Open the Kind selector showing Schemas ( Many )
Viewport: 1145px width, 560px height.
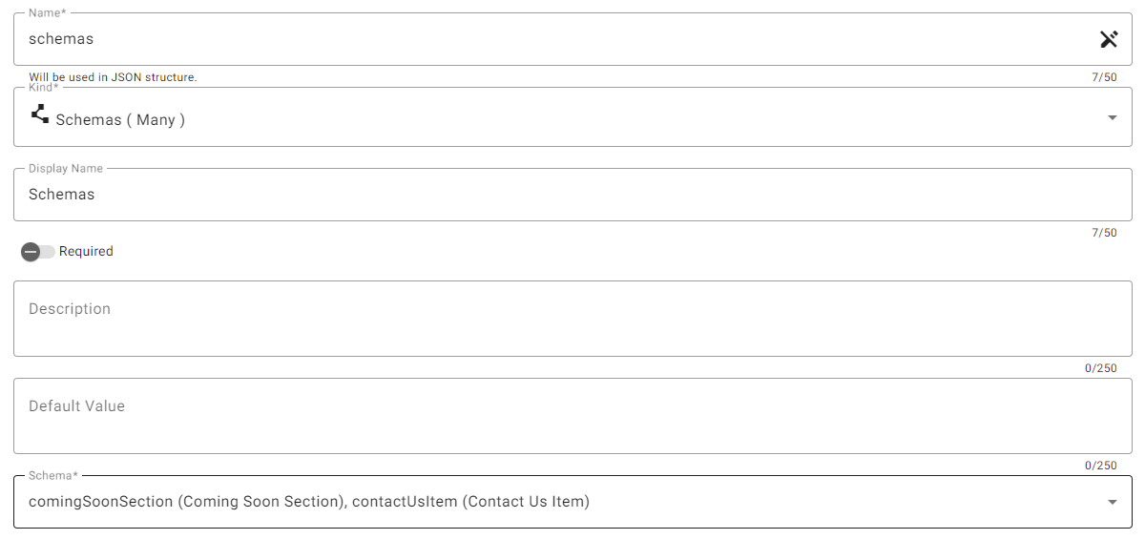[x=572, y=117]
